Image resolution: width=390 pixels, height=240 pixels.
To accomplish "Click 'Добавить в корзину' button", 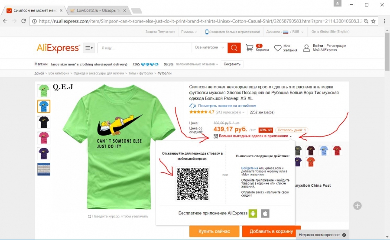I will 271,231.
